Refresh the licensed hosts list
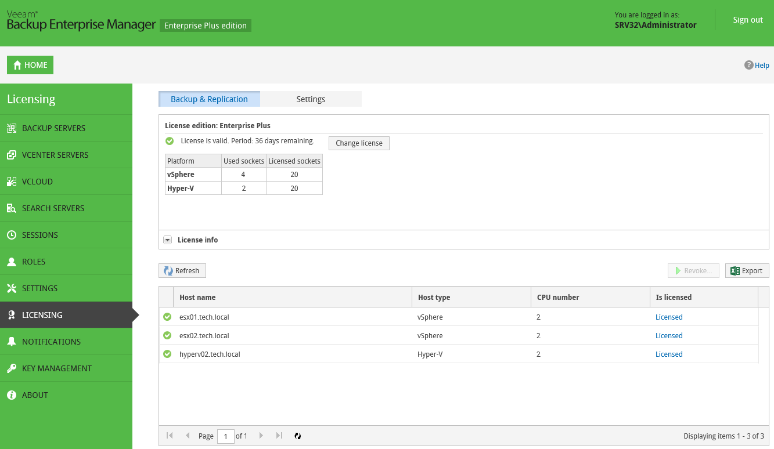The image size is (774, 449). [x=182, y=271]
